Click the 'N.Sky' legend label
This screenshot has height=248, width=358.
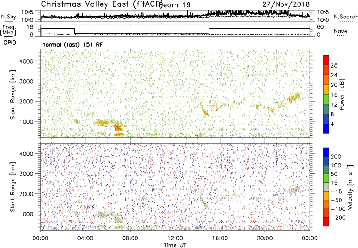coord(9,17)
